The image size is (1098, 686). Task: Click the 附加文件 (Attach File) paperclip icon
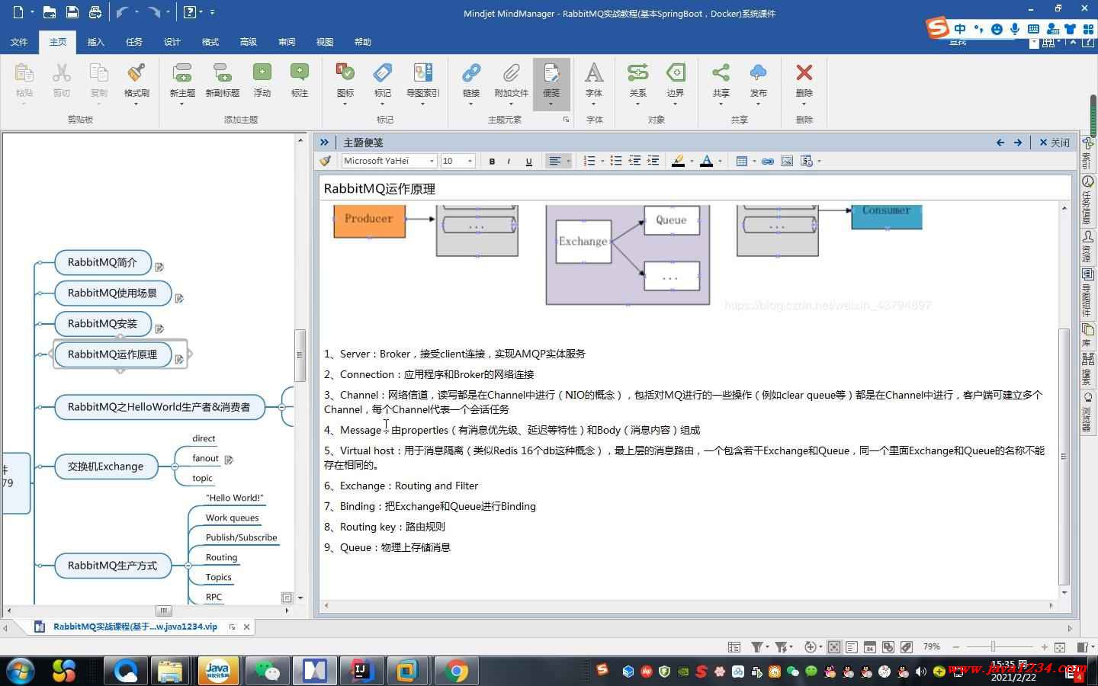tap(511, 73)
